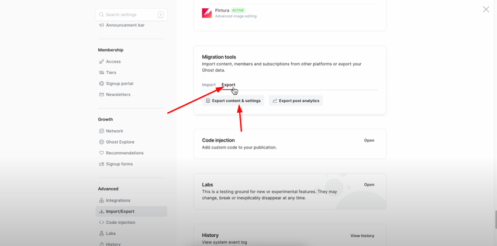Viewport: 497px width, 246px height.
Task: Click the Ghost Explore globe icon
Action: click(101, 142)
